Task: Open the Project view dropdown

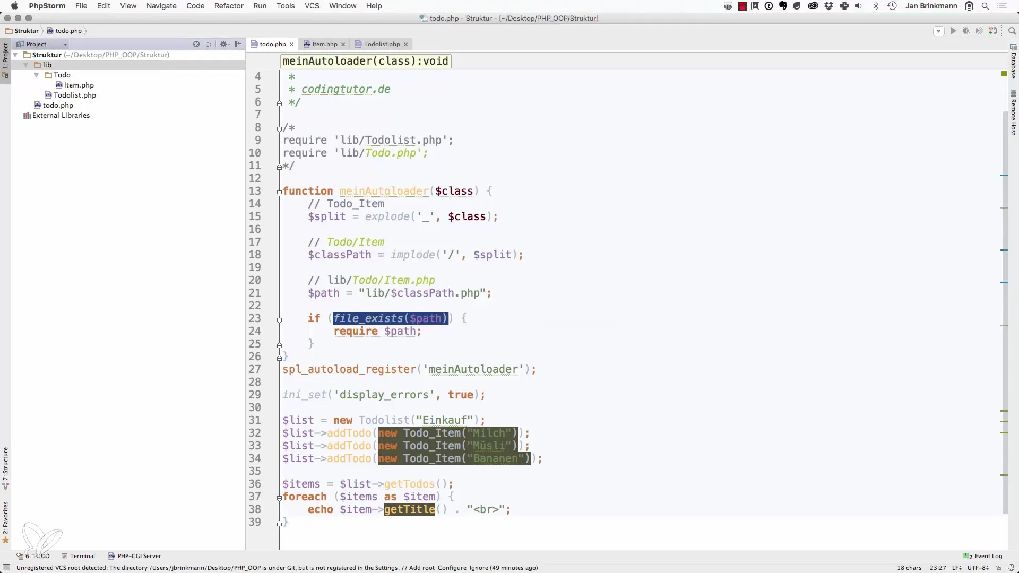Action: (42, 44)
